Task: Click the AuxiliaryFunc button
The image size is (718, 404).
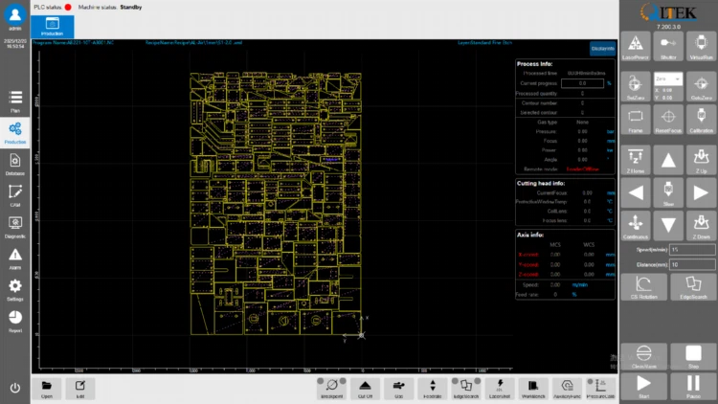Action: point(567,389)
